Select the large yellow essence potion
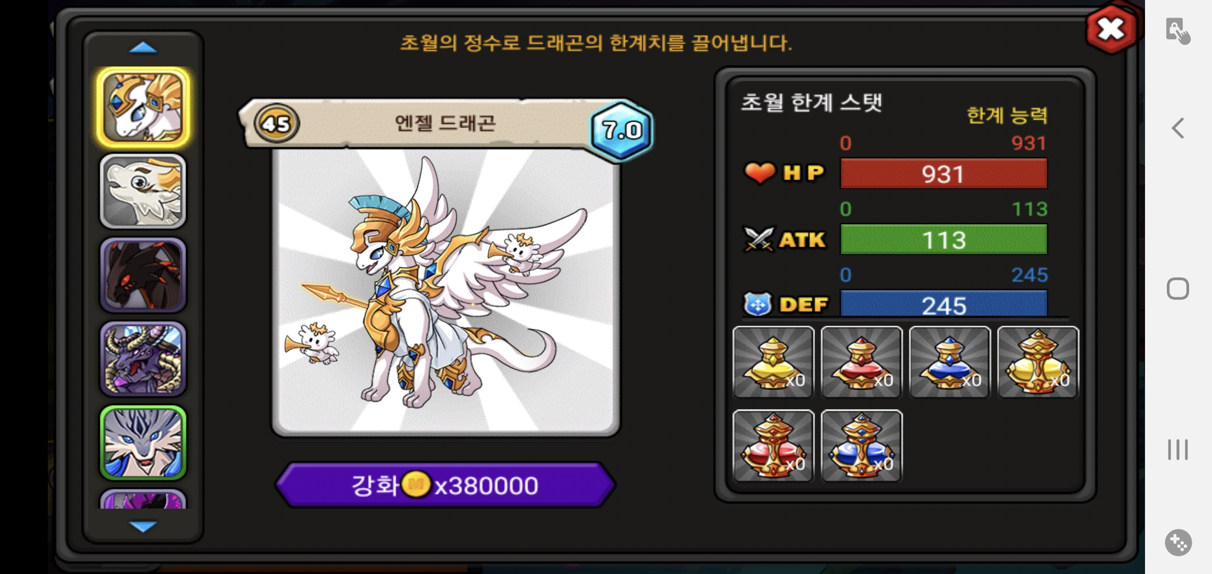Image resolution: width=1212 pixels, height=574 pixels. click(x=1038, y=362)
